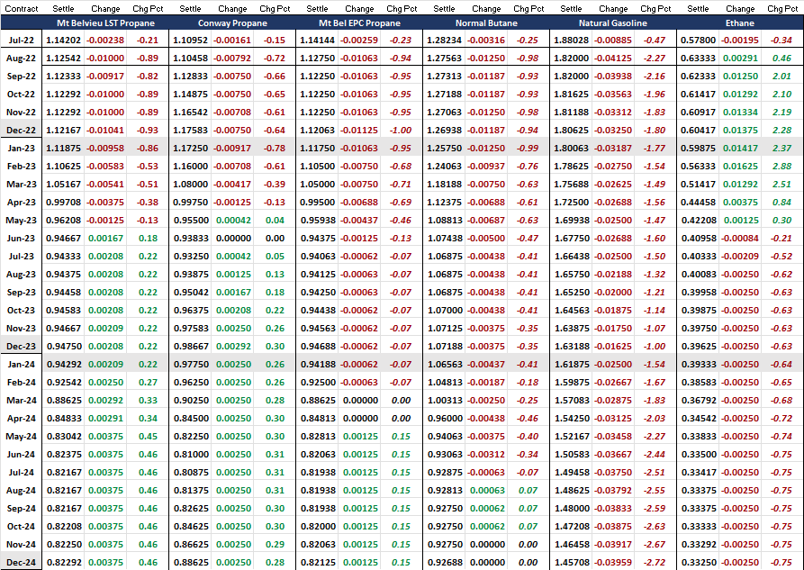Select Normal Butane Jan-24 settle 1.06563
Screen dimensions: 804x570
(445, 365)
